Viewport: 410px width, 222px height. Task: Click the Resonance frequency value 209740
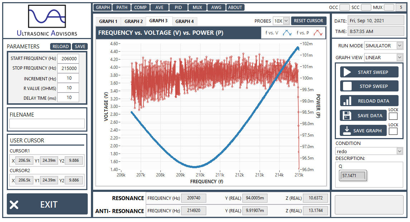(x=194, y=198)
